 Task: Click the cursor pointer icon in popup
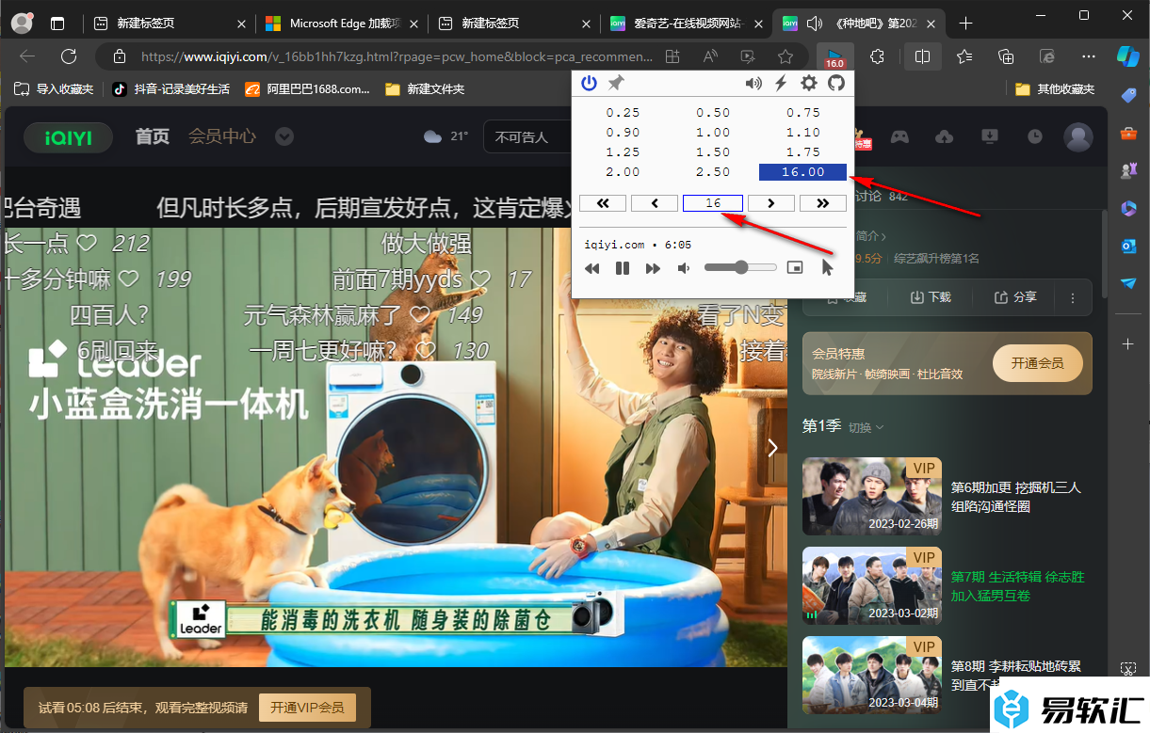click(827, 268)
